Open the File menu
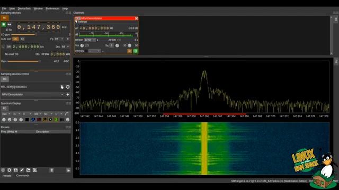Viewport: 339px width, 190px height. point(4,8)
